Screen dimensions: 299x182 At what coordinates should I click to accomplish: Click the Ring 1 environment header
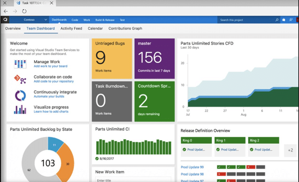click(230, 141)
